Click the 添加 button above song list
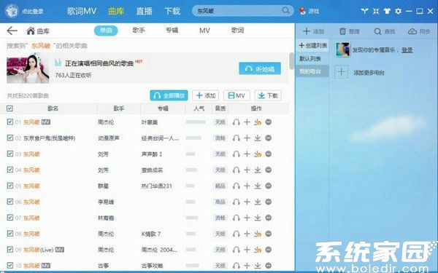Image resolution: width=438 pixels, height=273 pixels. [x=206, y=95]
